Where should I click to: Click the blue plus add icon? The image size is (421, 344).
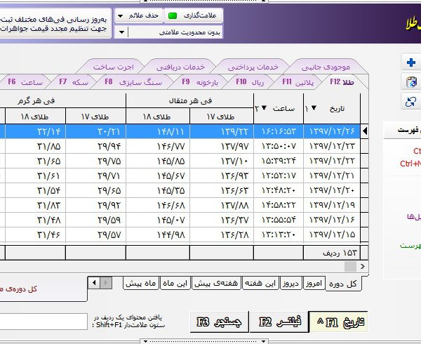click(x=411, y=62)
